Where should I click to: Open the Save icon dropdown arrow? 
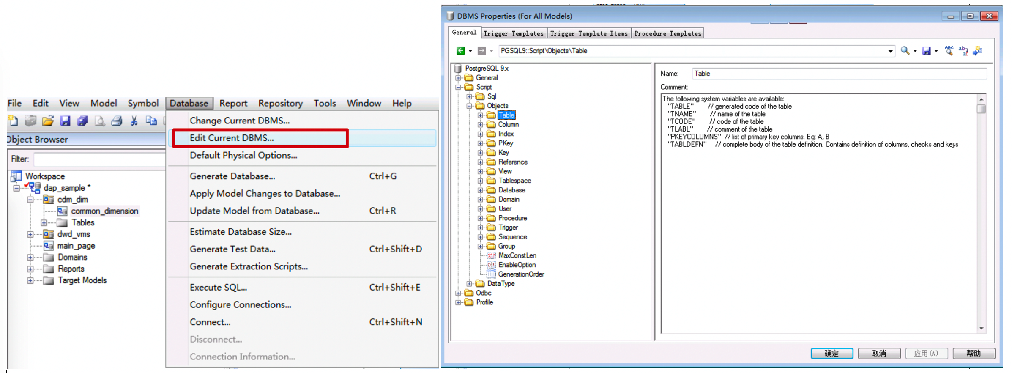(936, 51)
